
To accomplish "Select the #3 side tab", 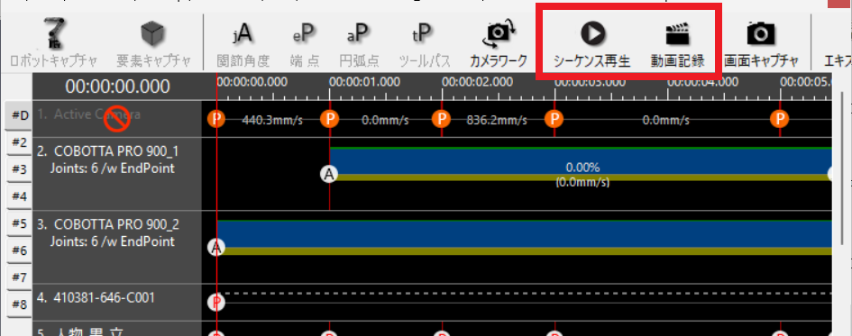I will [19, 169].
